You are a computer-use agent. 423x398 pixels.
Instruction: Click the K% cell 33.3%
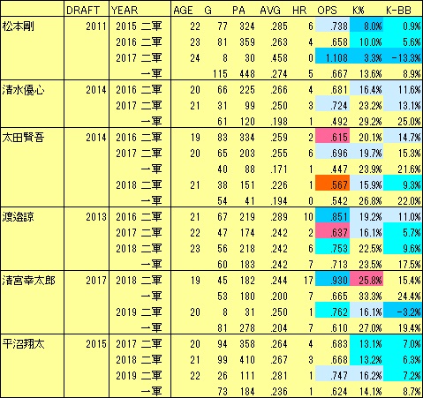[370, 297]
